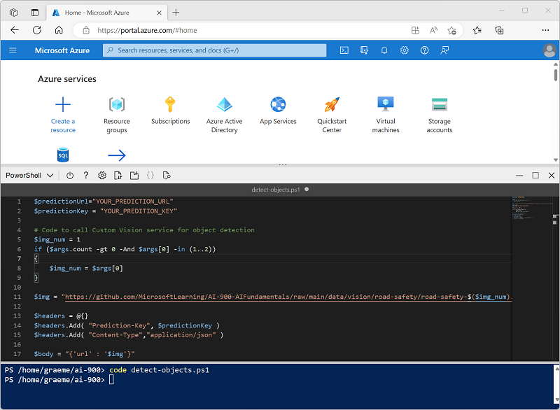
Task: Click the More services arrow
Action: (117, 155)
